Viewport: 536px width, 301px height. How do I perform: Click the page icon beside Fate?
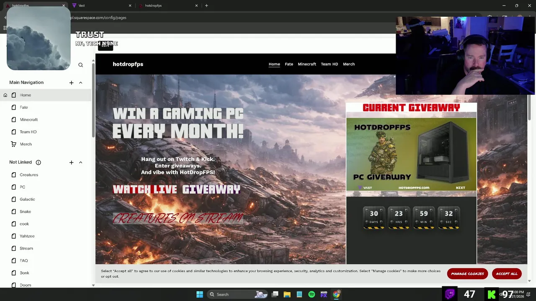[13, 107]
